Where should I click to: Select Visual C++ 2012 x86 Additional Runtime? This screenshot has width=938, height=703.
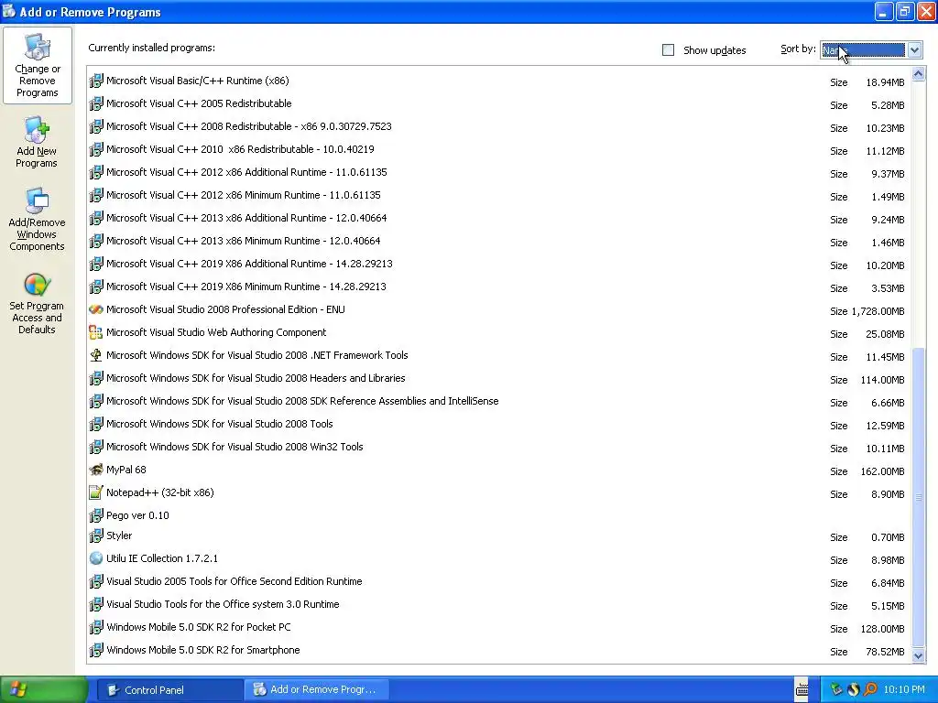pyautogui.click(x=499, y=172)
